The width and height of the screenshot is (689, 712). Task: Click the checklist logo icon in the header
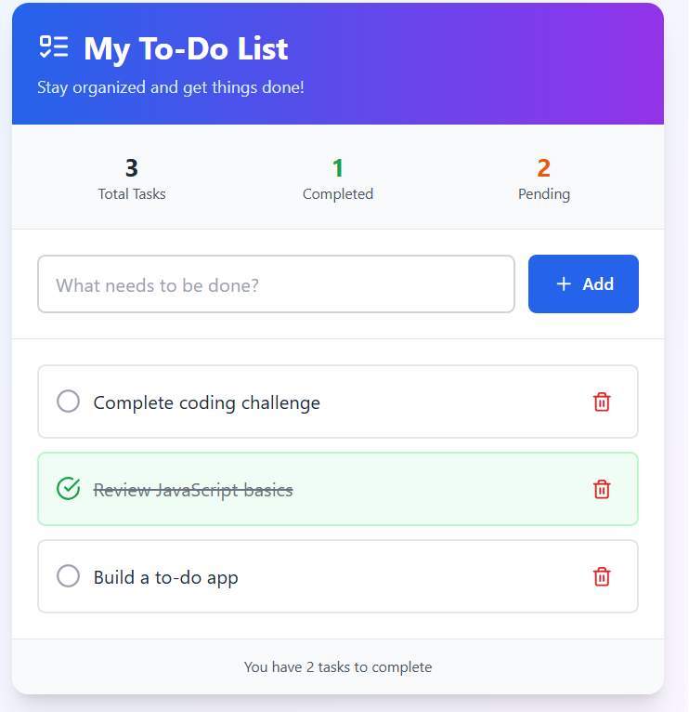(x=54, y=48)
